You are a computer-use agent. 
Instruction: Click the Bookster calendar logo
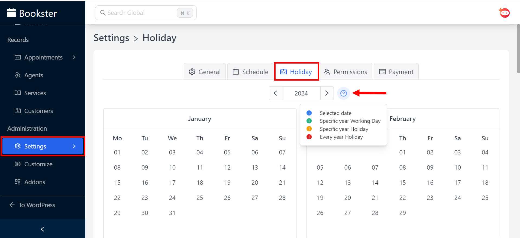[x=11, y=13]
